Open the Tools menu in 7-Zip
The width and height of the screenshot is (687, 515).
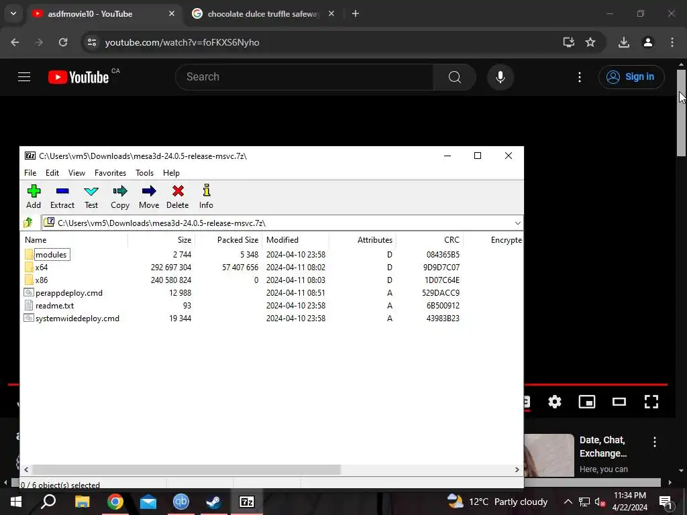tap(145, 173)
